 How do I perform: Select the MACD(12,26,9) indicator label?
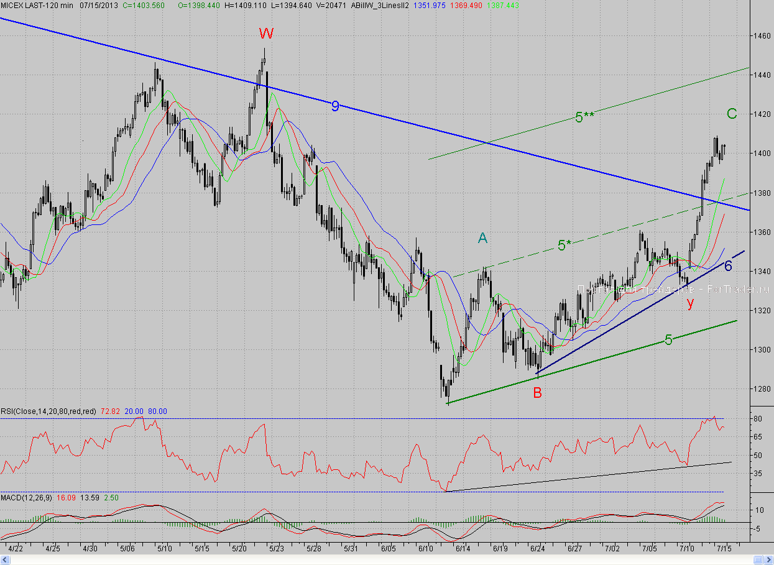coord(26,498)
